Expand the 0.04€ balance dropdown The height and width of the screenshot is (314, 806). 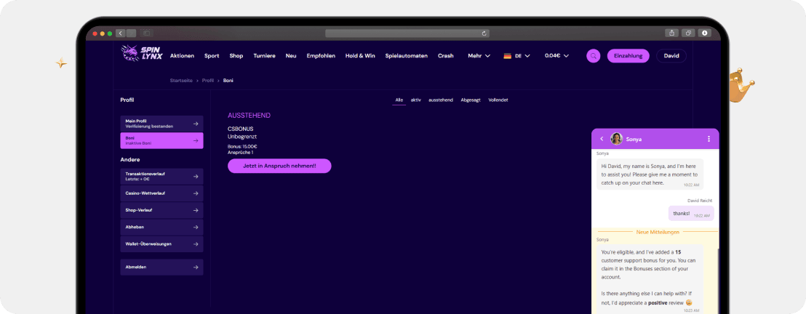pyautogui.click(x=556, y=56)
